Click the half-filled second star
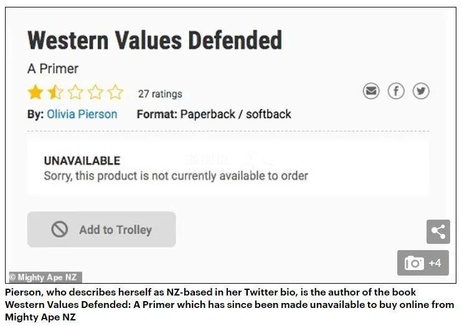Screen dimensions: 462x326 pos(55,93)
